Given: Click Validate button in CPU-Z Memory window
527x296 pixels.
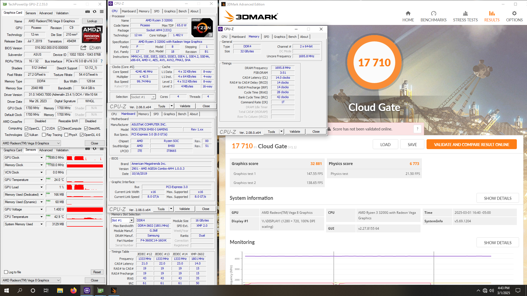Looking at the screenshot, I should 295,132.
